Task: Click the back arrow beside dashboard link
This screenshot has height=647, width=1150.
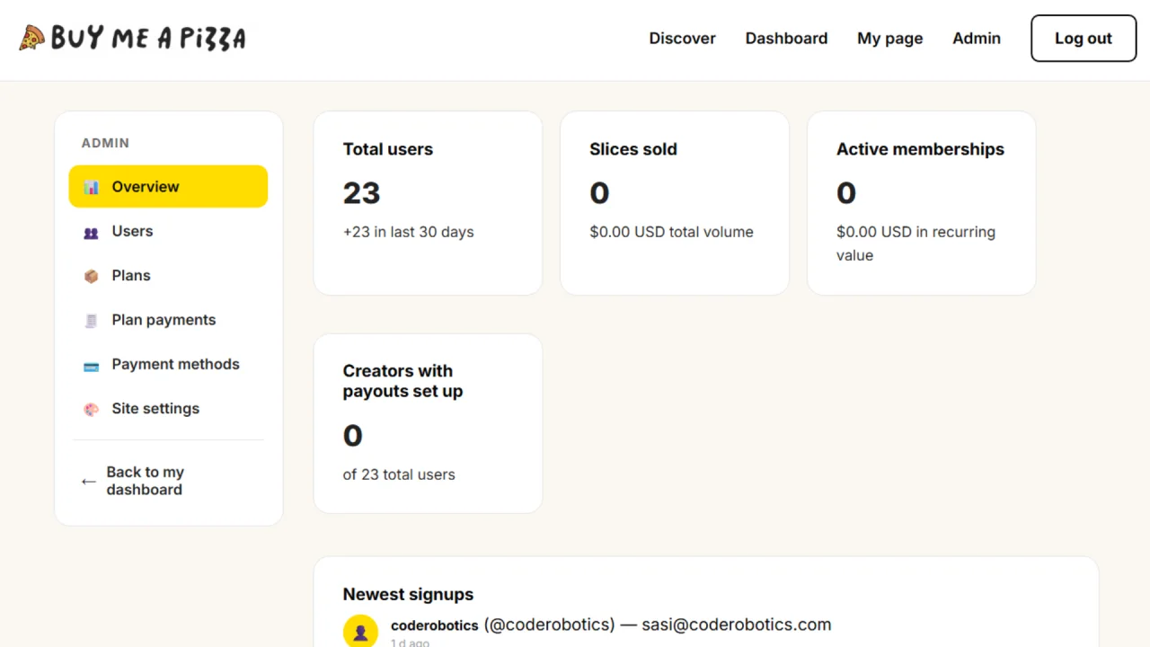Action: tap(88, 481)
